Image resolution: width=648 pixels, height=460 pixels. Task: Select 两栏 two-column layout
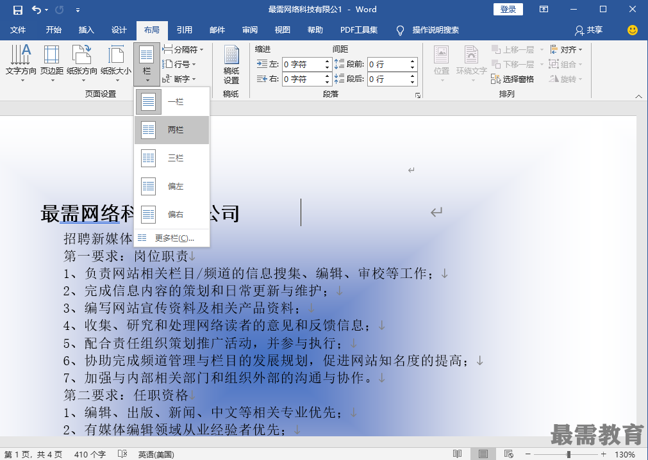coord(172,129)
